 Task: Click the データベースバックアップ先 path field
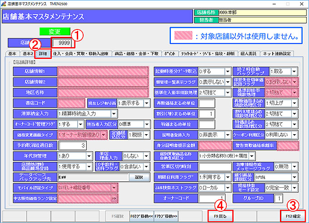pos(93,177)
